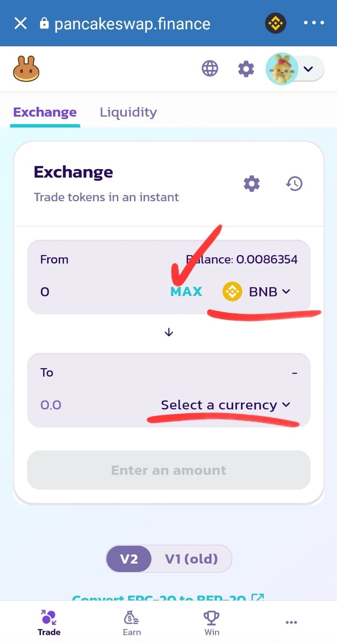Open the Win trophy icon in the bottom navigation

pyautogui.click(x=212, y=622)
